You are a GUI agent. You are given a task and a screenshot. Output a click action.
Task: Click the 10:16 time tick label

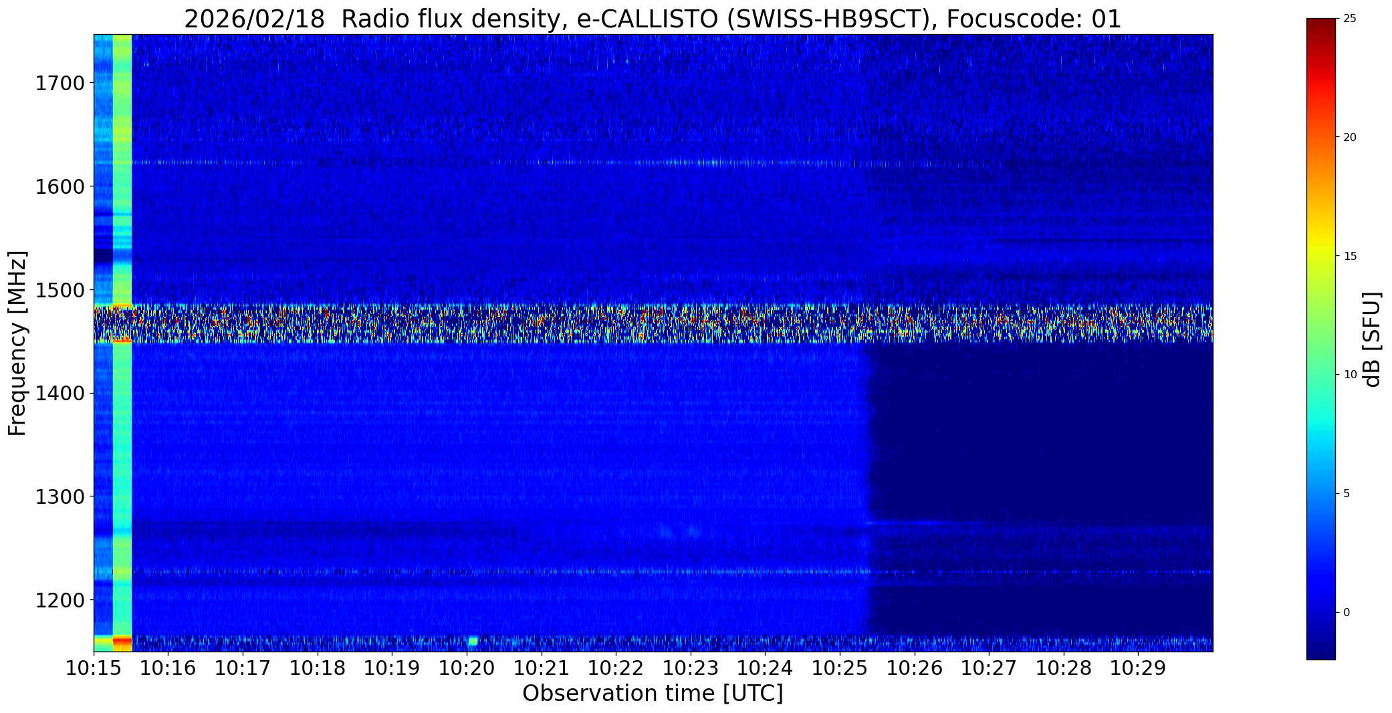coord(168,668)
